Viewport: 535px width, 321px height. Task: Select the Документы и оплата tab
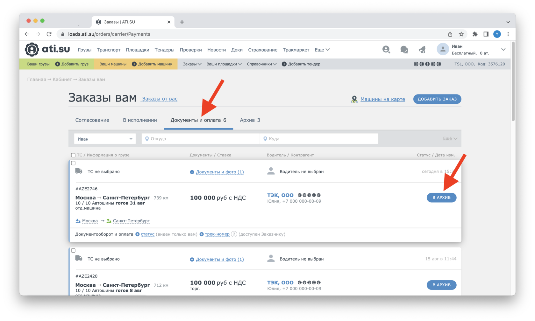coord(198,120)
